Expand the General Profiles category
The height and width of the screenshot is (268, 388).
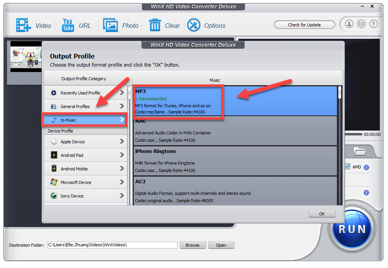(x=85, y=107)
